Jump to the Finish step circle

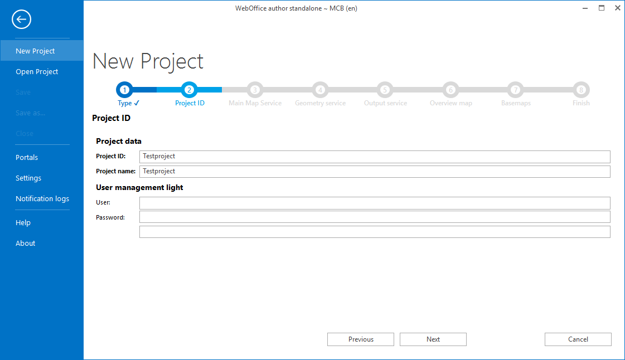coord(581,90)
